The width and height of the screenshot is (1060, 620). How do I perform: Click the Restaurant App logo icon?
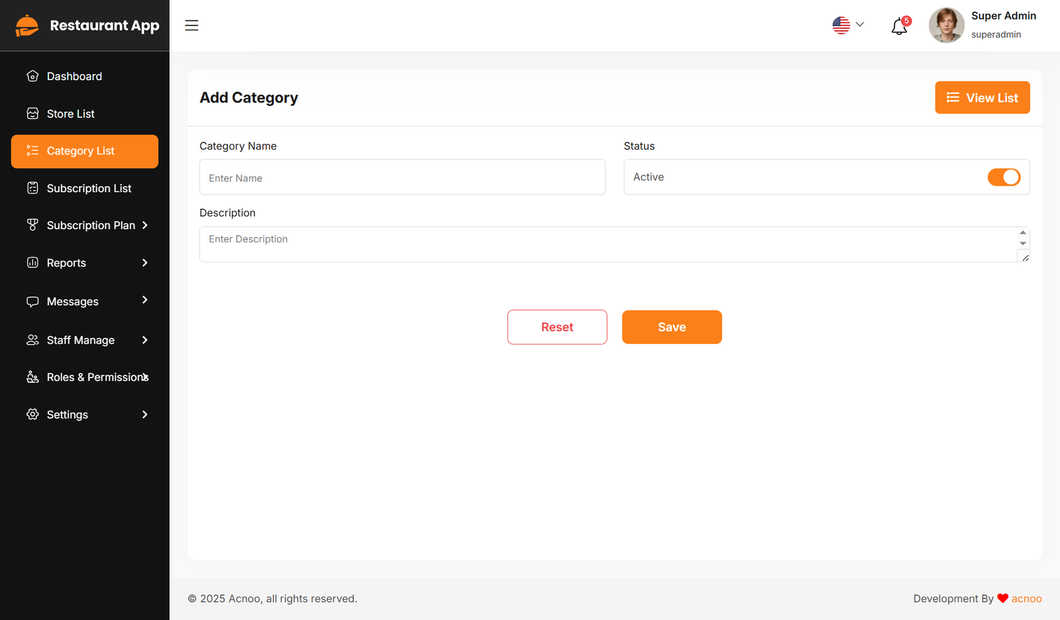coord(27,26)
